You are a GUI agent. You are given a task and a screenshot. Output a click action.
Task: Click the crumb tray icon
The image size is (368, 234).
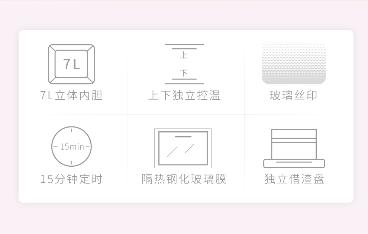[294, 148]
